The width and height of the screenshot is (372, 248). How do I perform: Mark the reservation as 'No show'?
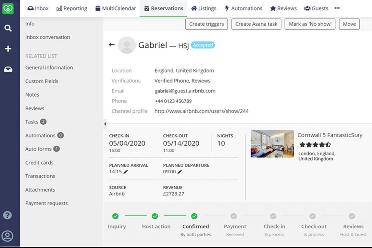coord(310,24)
